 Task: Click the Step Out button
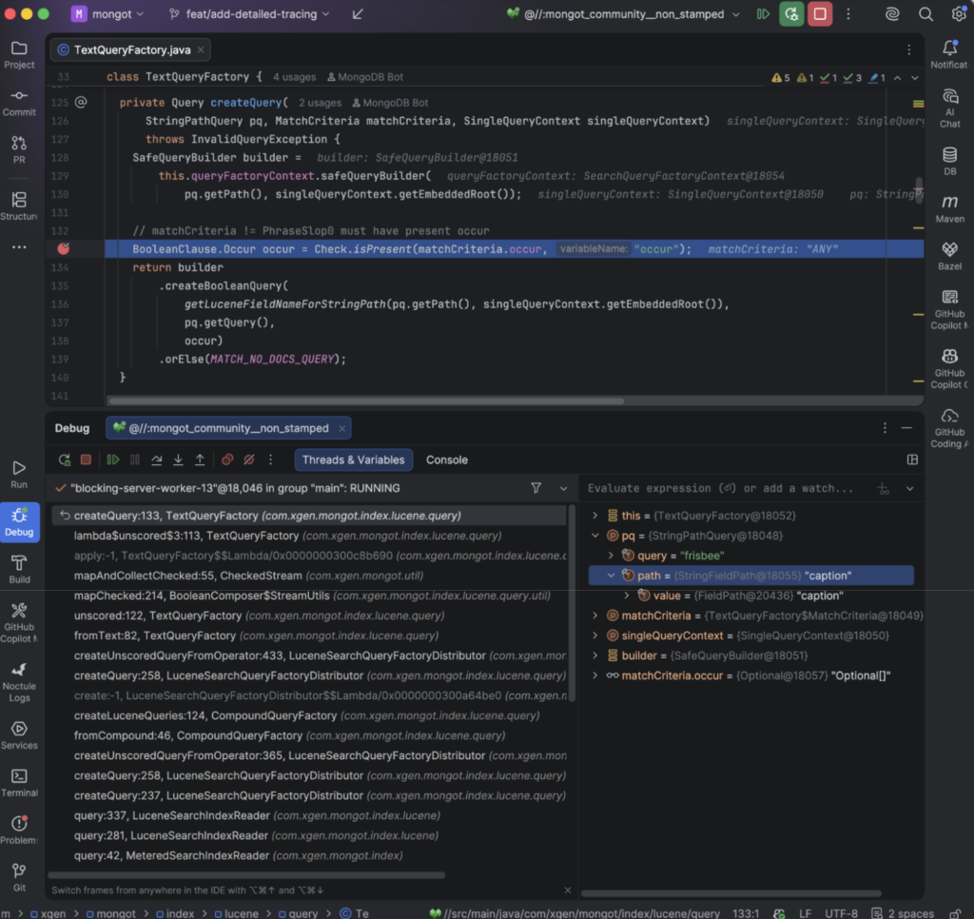pos(200,459)
